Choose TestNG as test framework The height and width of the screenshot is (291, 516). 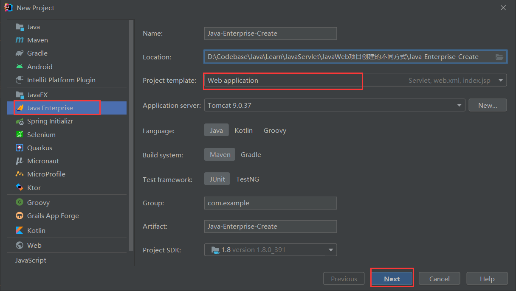(x=247, y=179)
